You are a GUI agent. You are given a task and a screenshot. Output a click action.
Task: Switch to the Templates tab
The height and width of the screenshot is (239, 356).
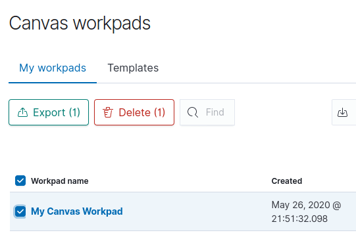[133, 68]
